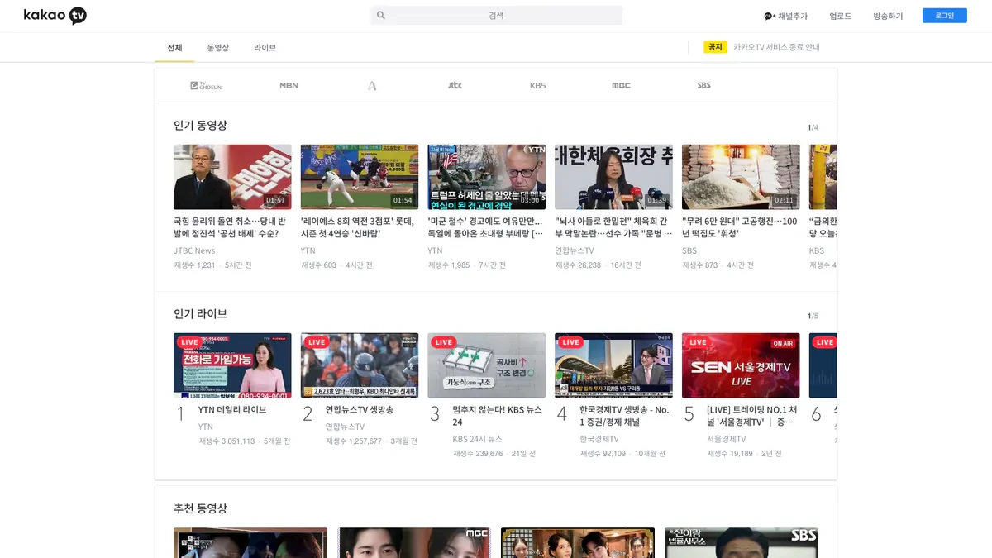Open title 'YTN 데일리 라이브'
The image size is (992, 558).
[232, 410]
